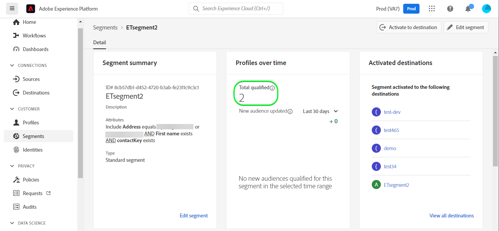Click the Workflows sidebar icon
The height and width of the screenshot is (231, 499).
click(16, 36)
